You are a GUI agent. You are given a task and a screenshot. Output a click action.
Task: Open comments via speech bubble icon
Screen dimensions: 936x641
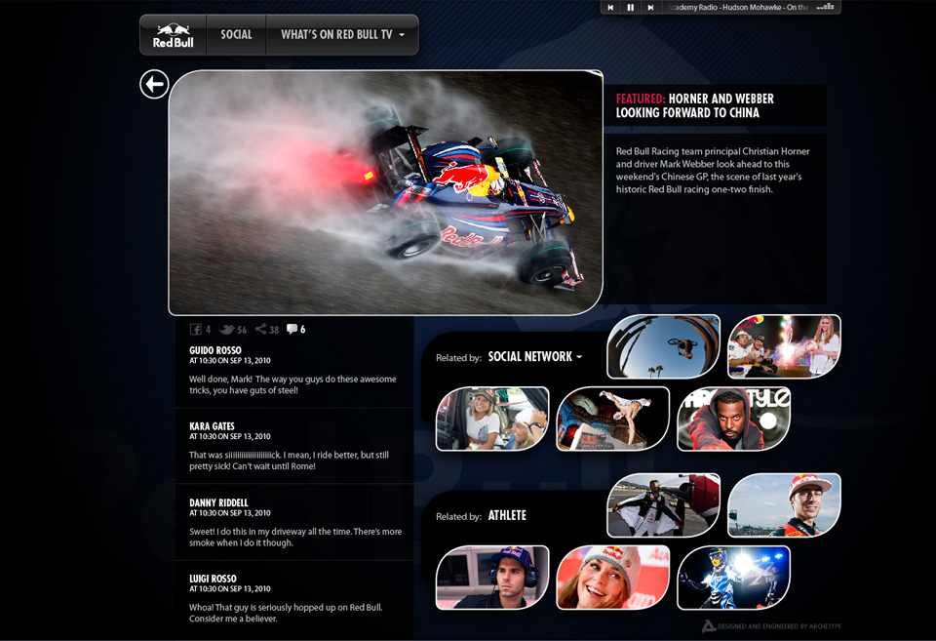(292, 330)
